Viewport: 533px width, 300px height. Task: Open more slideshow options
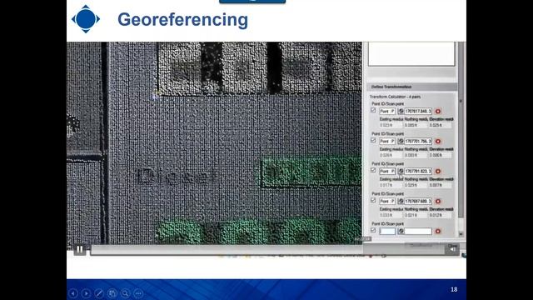tap(138, 293)
